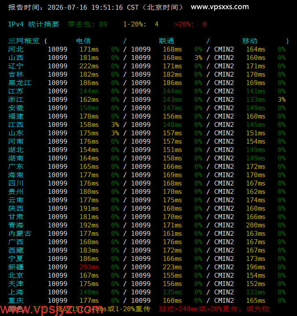297x316 pixels.
Task: Select the 北京 row label
Action: click(16, 275)
